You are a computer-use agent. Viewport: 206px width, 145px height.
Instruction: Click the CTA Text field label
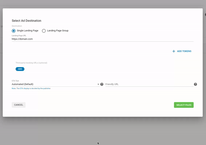[15, 81]
